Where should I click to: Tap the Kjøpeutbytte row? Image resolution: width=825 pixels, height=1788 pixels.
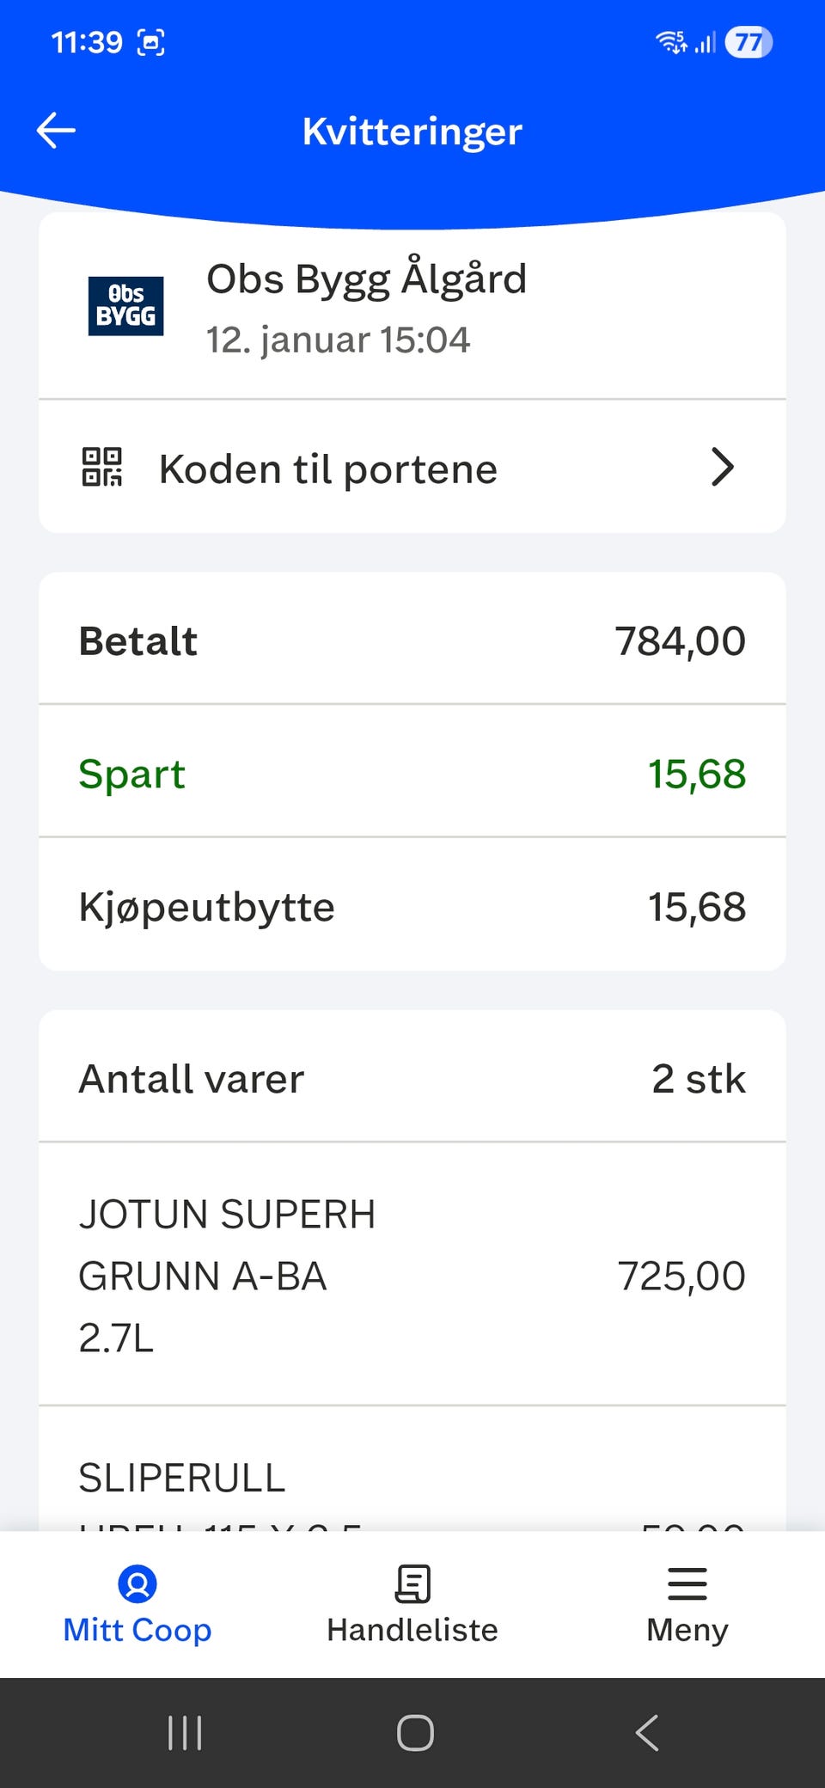412,906
